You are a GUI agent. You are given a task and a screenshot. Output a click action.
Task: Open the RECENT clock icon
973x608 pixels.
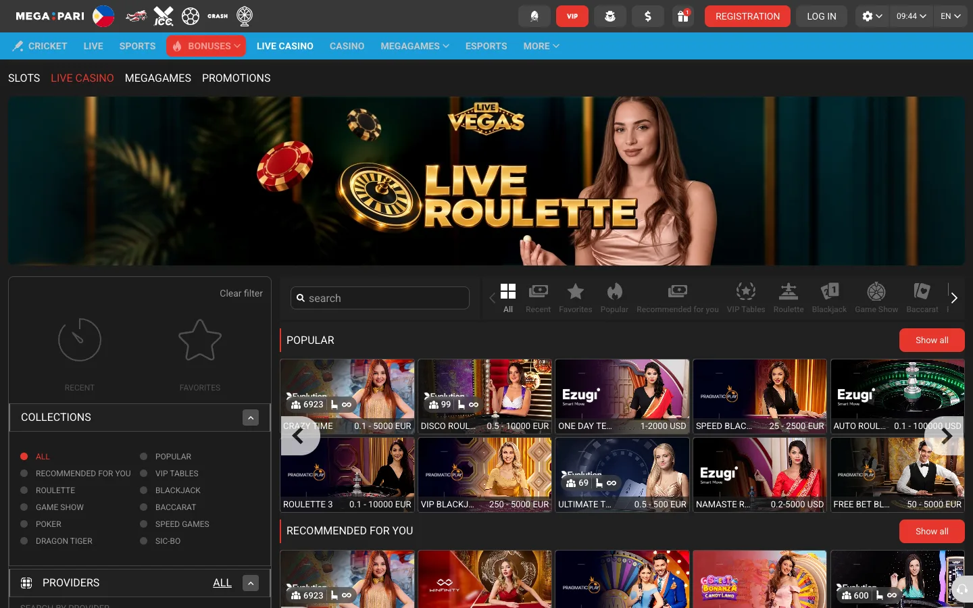tap(80, 340)
